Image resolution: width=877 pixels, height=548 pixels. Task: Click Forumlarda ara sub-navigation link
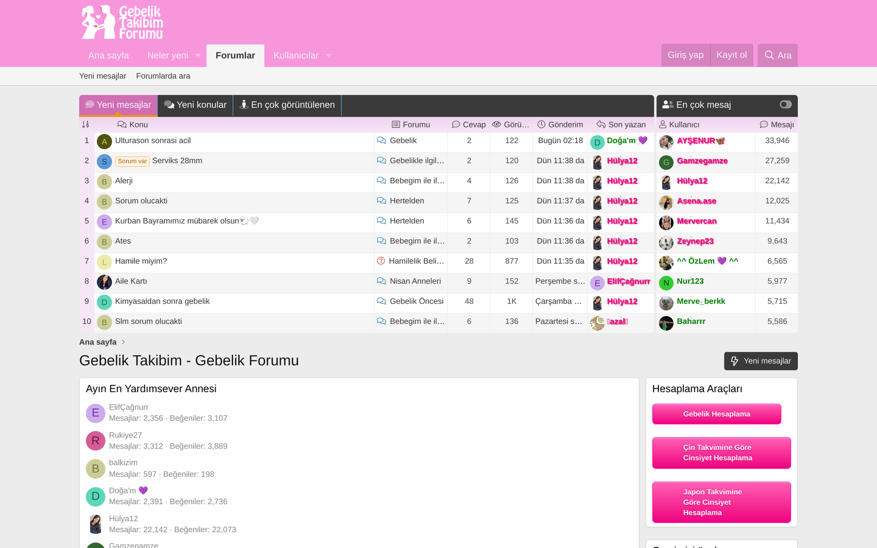tap(163, 76)
